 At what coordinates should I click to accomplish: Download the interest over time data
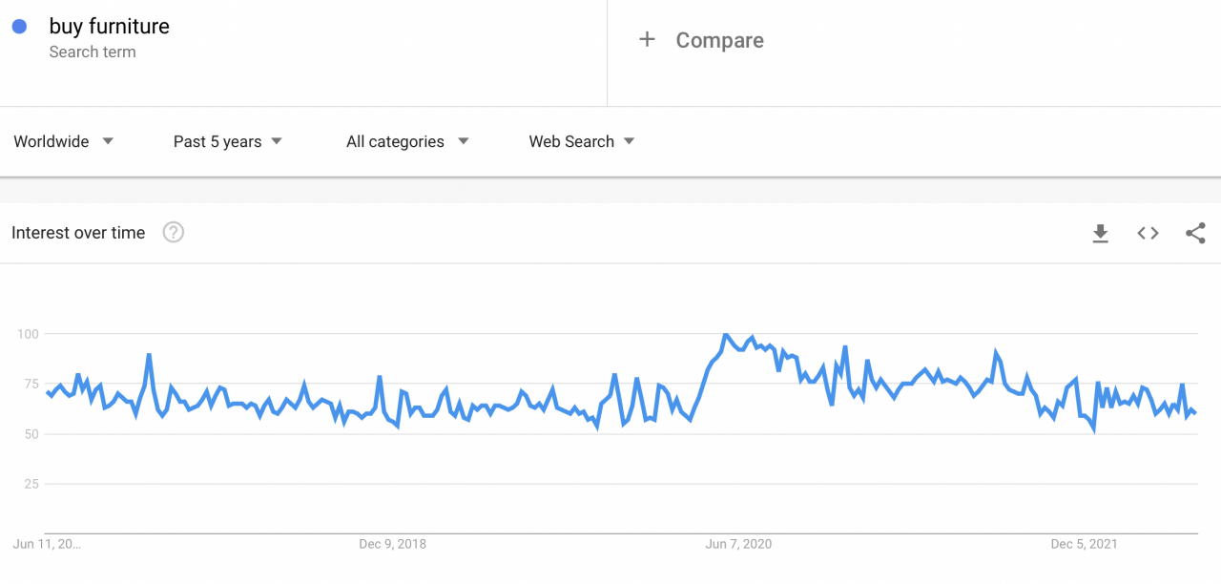pos(1100,233)
